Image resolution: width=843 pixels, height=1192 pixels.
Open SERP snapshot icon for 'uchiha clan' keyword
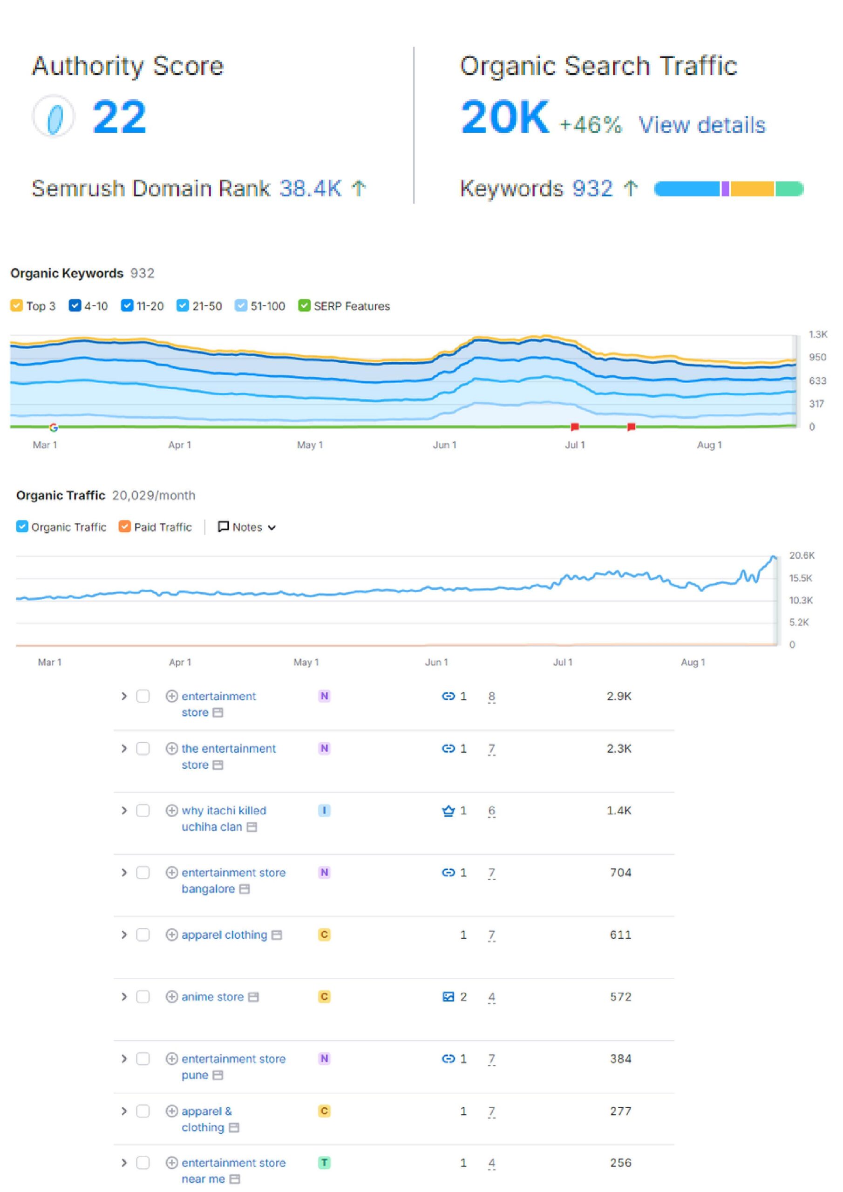point(252,826)
